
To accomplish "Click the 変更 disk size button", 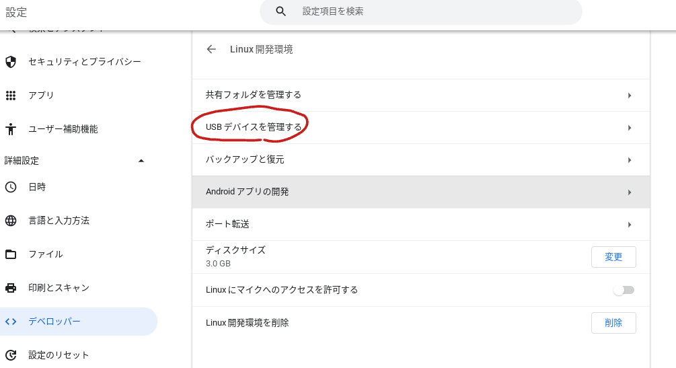I will [613, 257].
